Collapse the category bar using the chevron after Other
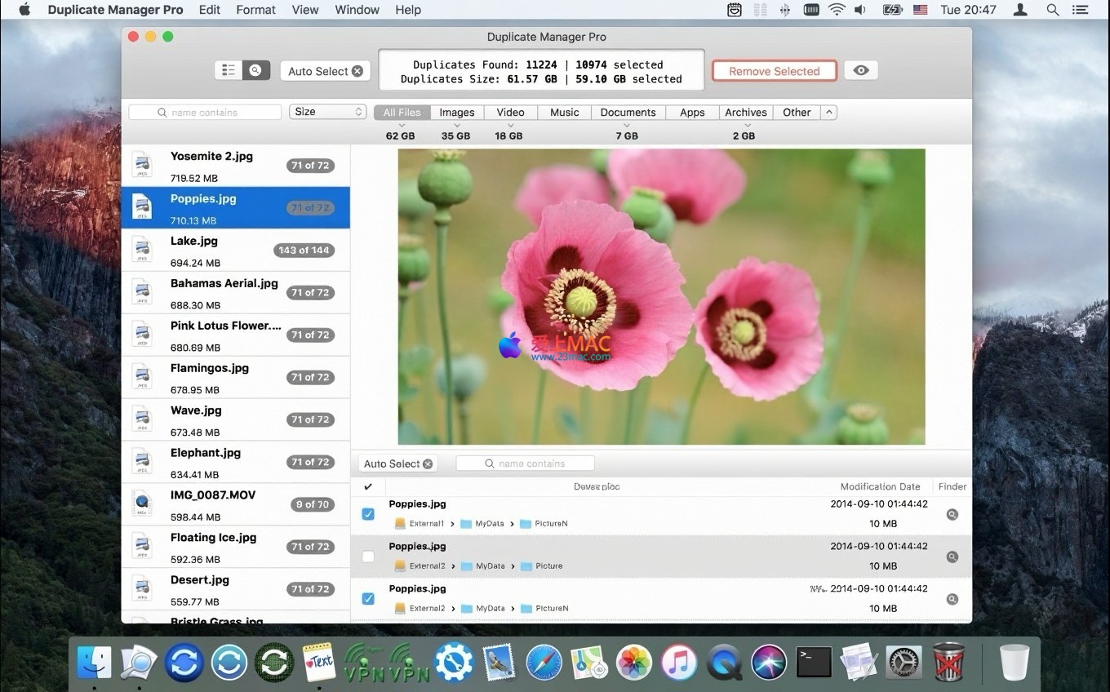Image resolution: width=1110 pixels, height=692 pixels. pos(829,113)
